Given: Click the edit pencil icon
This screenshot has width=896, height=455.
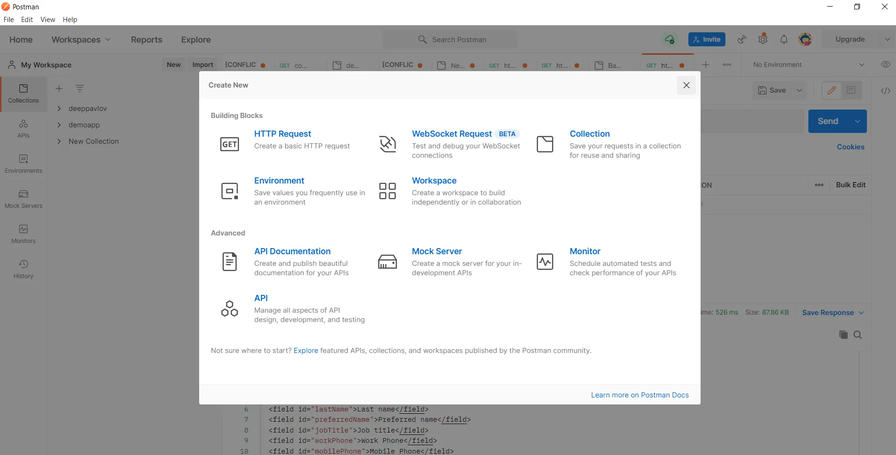Looking at the screenshot, I should 832,90.
